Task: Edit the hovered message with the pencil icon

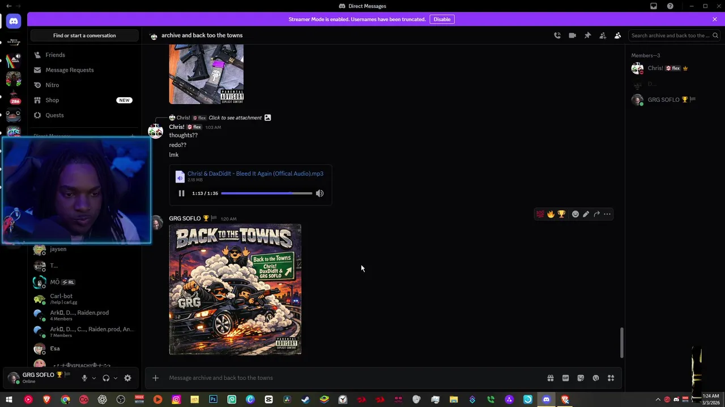Action: [586, 214]
